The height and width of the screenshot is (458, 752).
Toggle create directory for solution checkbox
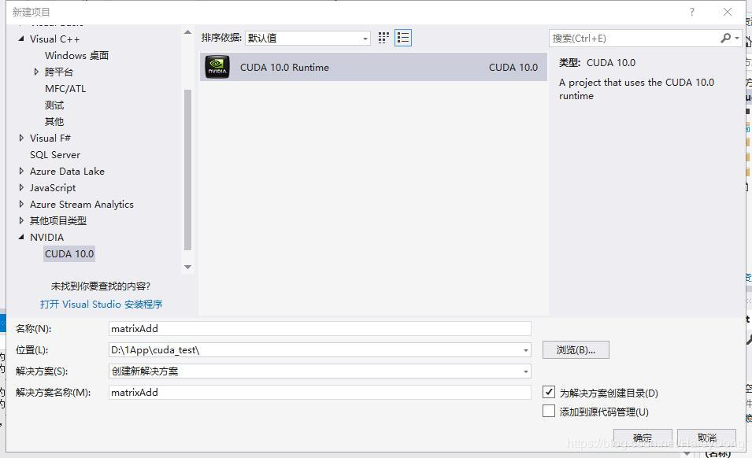pyautogui.click(x=549, y=393)
